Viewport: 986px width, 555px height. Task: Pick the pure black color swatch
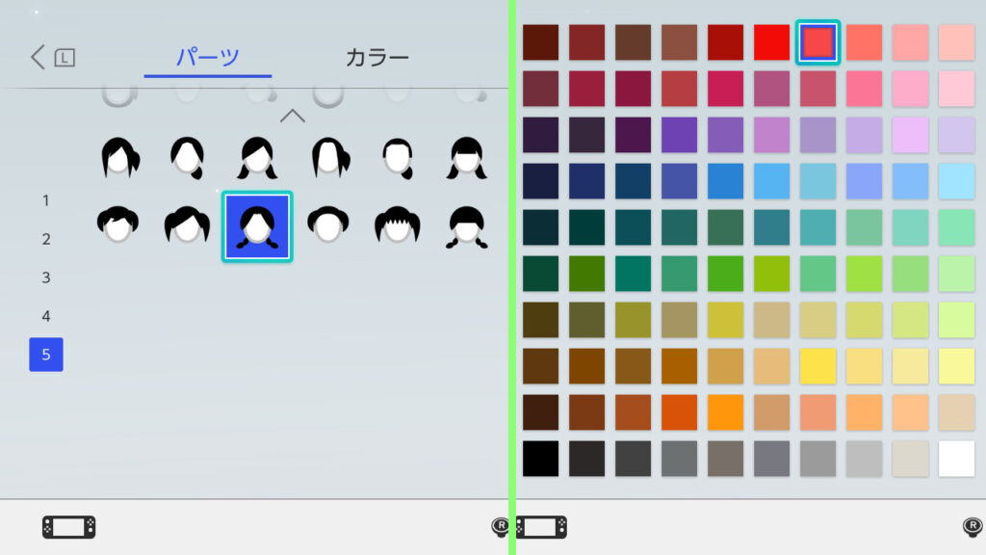(541, 459)
